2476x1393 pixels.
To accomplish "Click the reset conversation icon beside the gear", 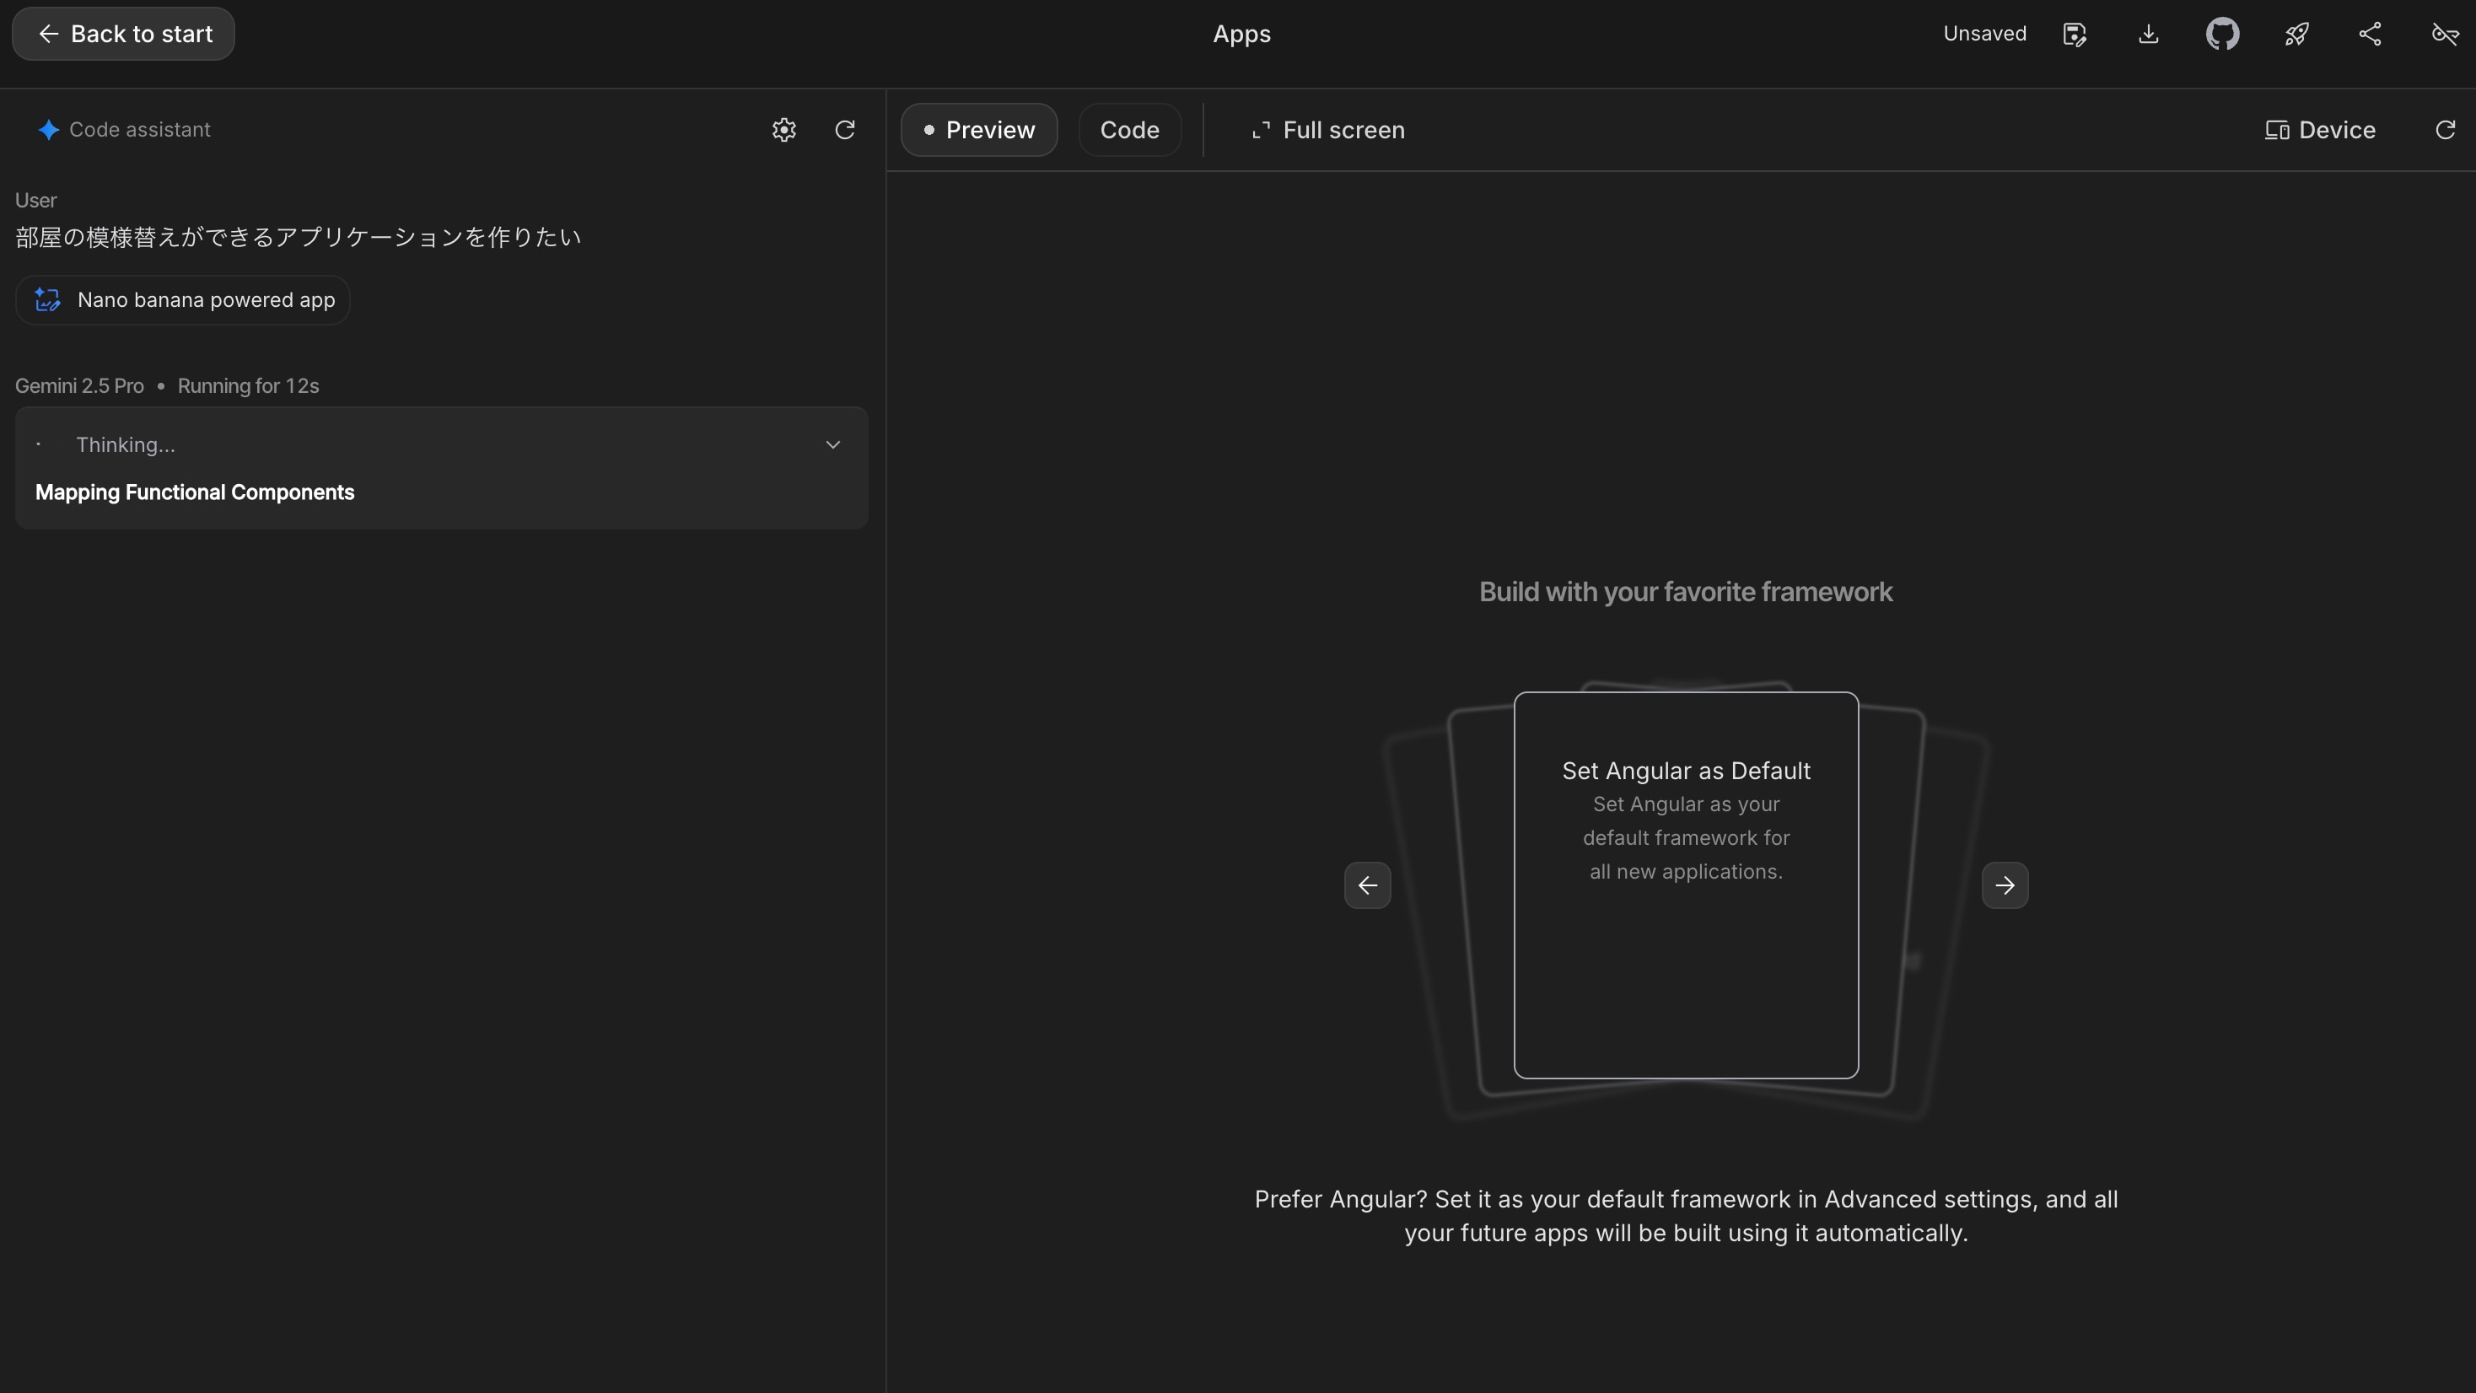I will point(845,130).
